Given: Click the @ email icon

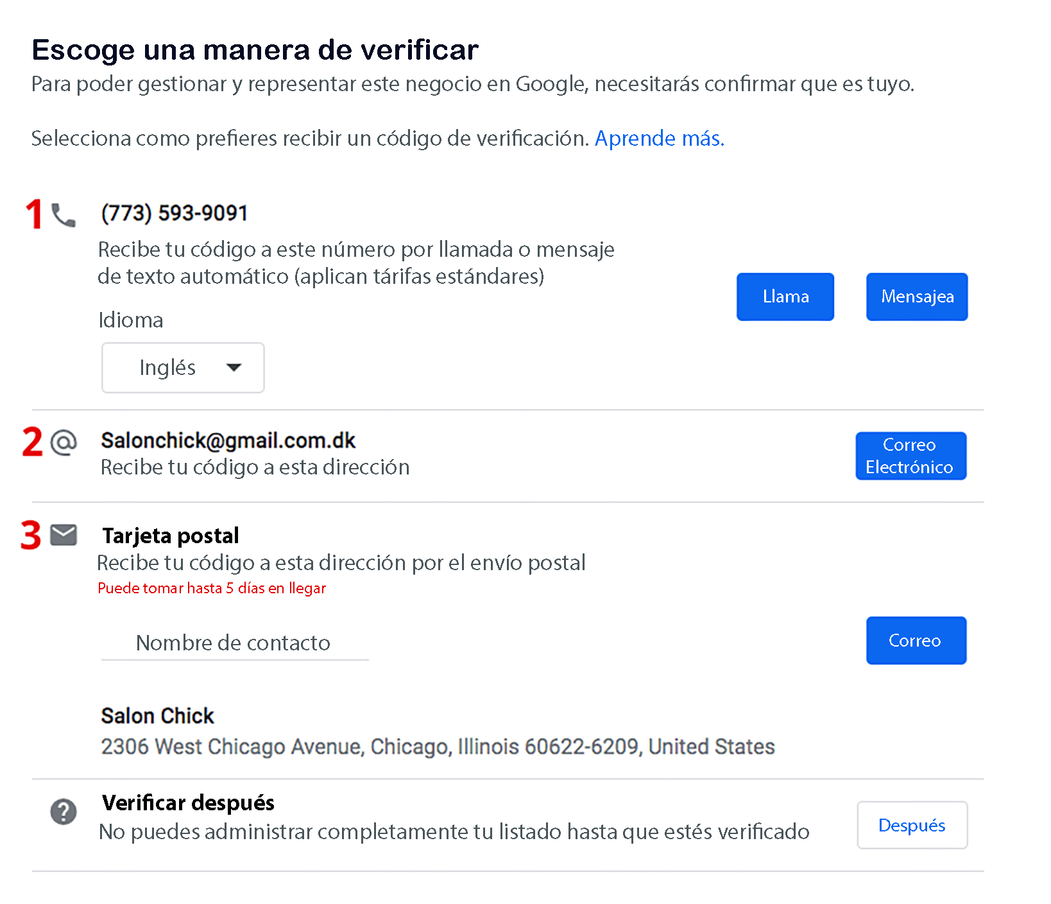Looking at the screenshot, I should point(64,442).
